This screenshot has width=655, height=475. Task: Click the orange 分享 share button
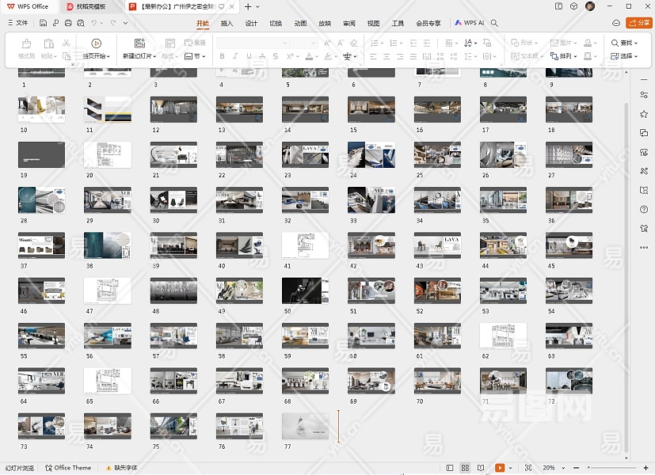[x=638, y=24]
